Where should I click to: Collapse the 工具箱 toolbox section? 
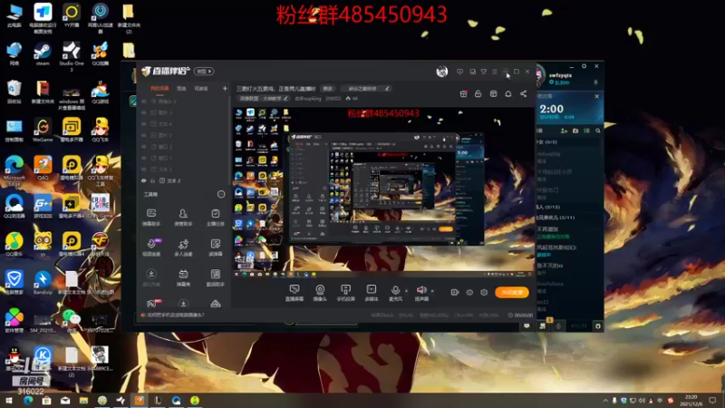point(221,194)
